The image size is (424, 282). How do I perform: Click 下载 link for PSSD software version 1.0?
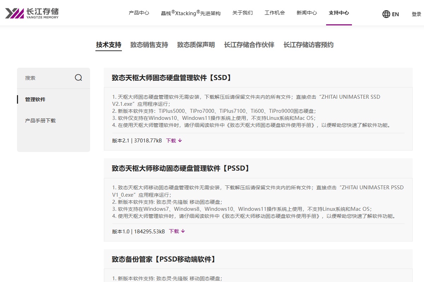pyautogui.click(x=174, y=231)
